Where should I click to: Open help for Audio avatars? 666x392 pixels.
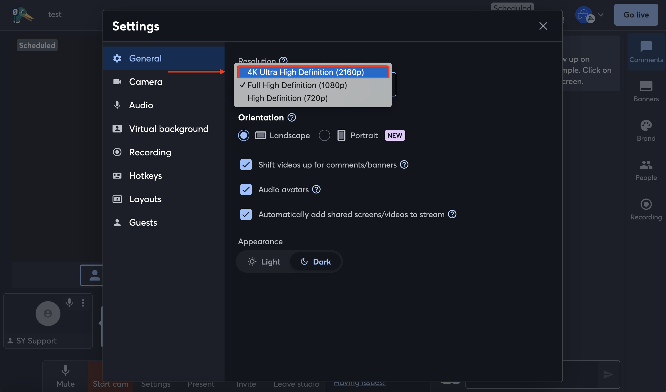click(316, 189)
